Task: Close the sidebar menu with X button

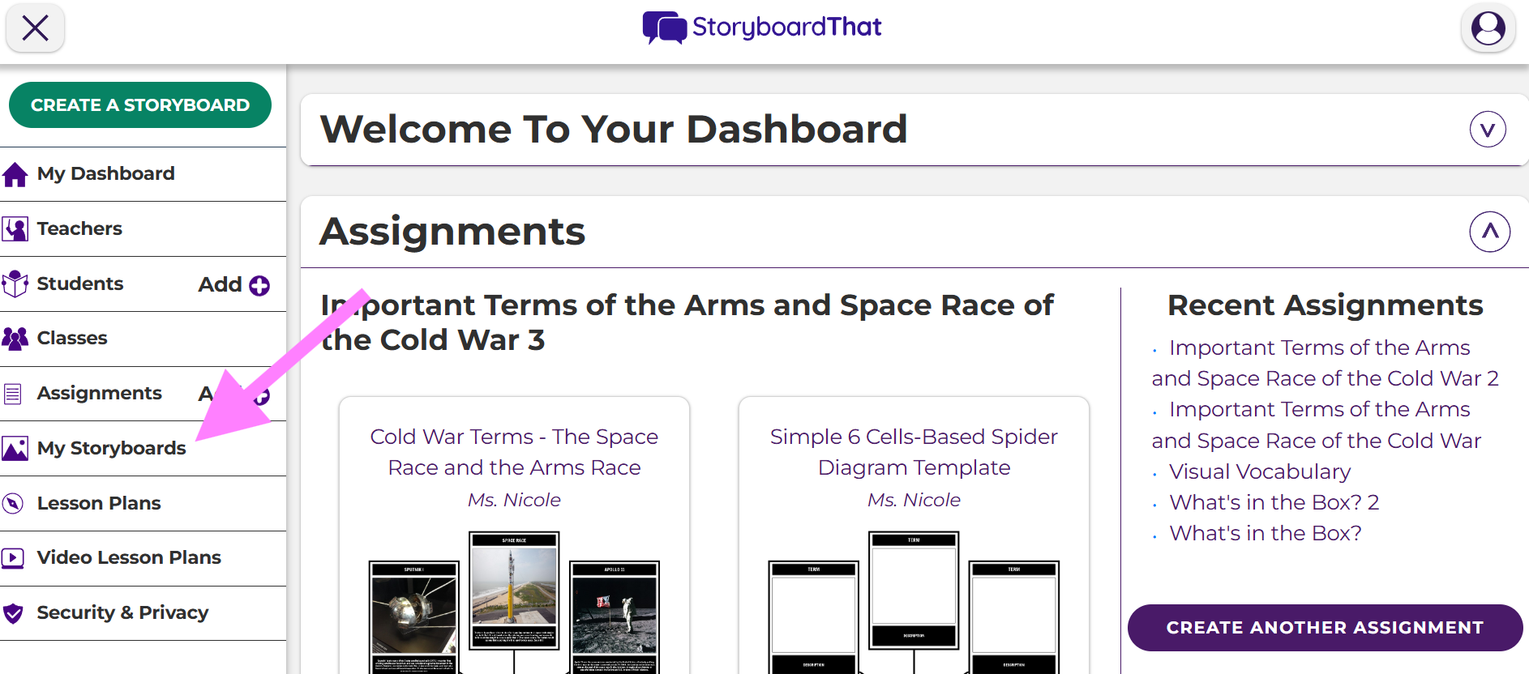Action: (x=35, y=28)
